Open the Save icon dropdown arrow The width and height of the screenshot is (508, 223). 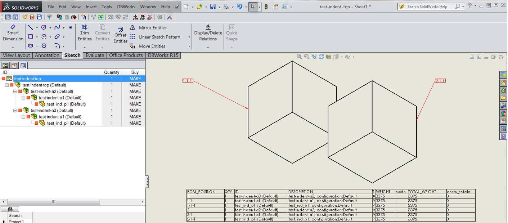219,7
